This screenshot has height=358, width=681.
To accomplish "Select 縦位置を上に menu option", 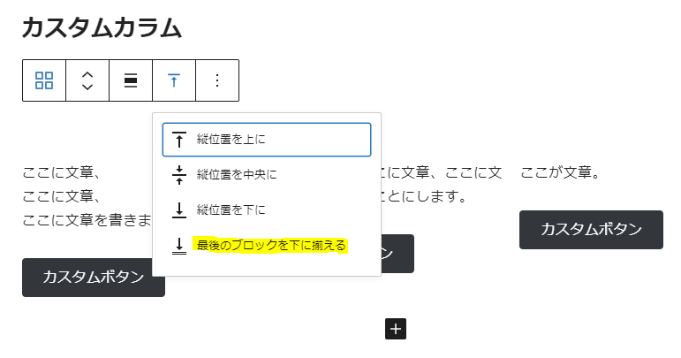I will pos(267,140).
